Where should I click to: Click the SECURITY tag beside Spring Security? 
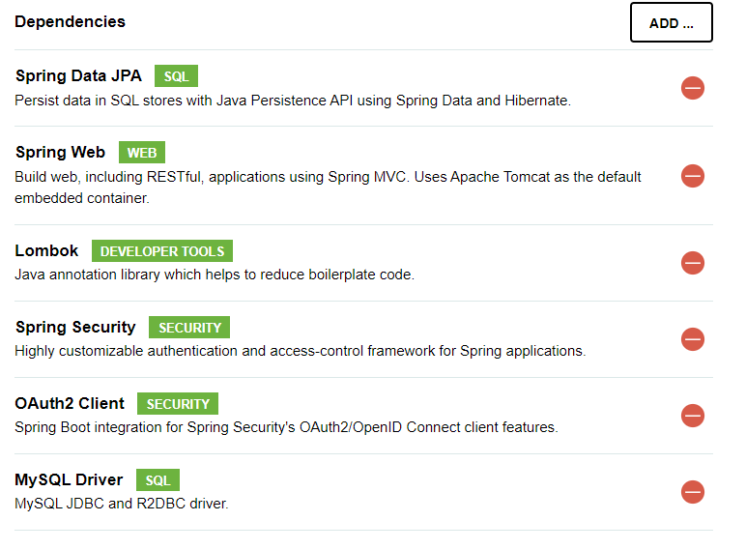pyautogui.click(x=189, y=328)
